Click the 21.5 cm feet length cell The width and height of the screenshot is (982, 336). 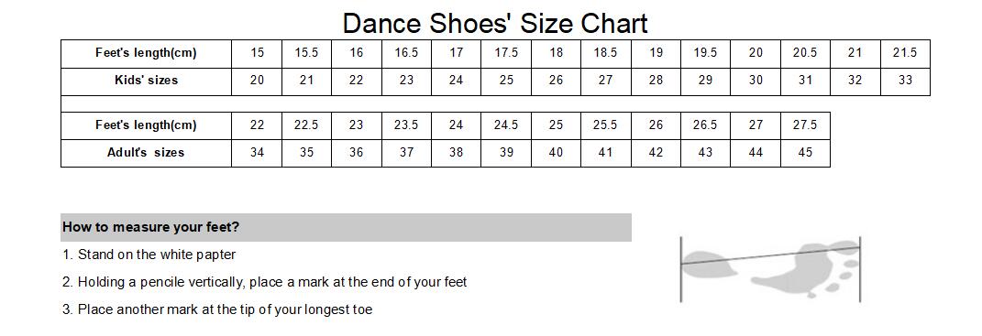[x=905, y=54]
